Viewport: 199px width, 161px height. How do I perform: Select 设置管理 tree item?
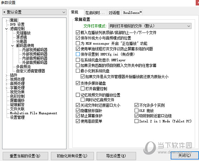click(17, 117)
